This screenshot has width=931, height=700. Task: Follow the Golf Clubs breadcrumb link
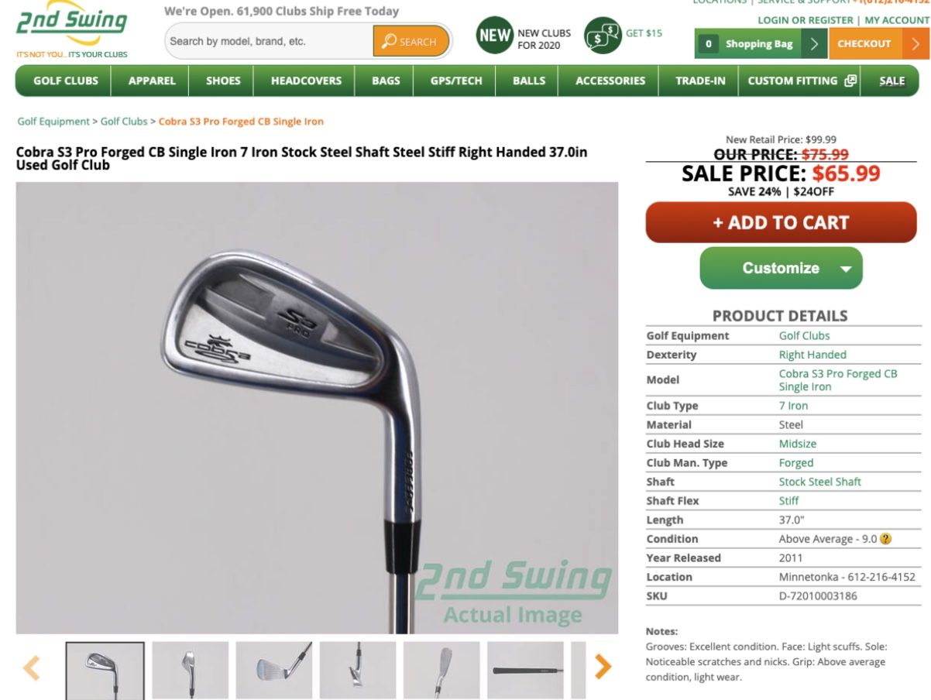click(124, 122)
